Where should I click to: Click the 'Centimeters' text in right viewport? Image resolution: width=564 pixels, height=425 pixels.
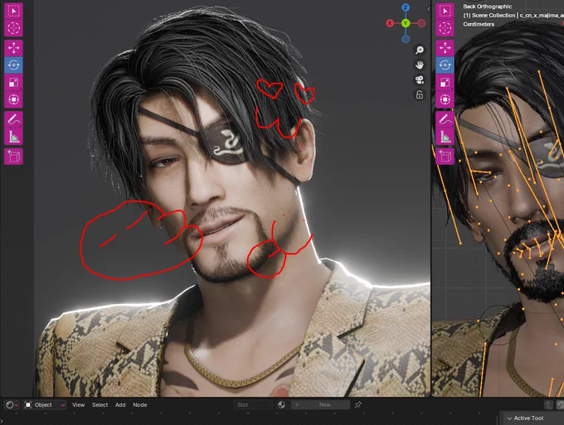[479, 24]
